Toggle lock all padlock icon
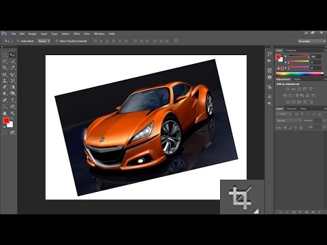327x245 pixels. (301, 128)
